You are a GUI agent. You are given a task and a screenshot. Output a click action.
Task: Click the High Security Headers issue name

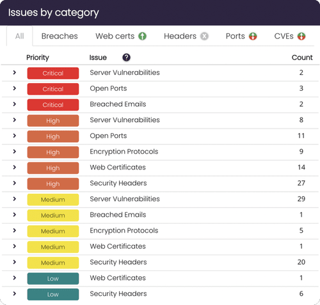[x=118, y=183]
